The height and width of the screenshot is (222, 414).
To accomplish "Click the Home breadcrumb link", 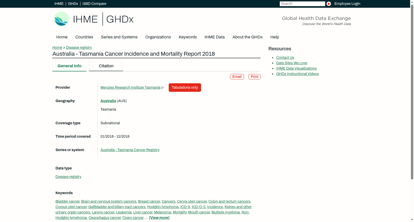I will click(57, 47).
